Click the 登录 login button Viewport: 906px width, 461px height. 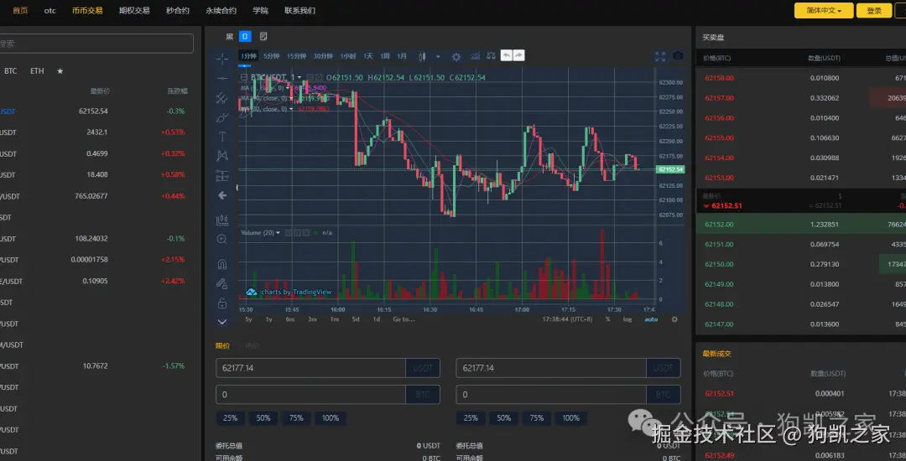tap(874, 10)
